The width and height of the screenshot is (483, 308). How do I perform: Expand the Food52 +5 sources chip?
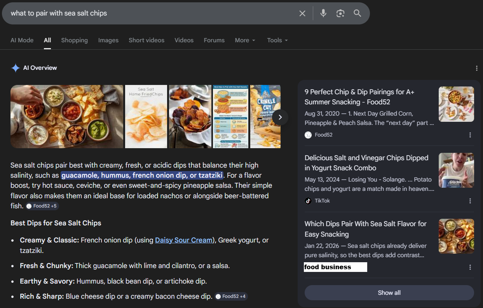[x=42, y=206]
